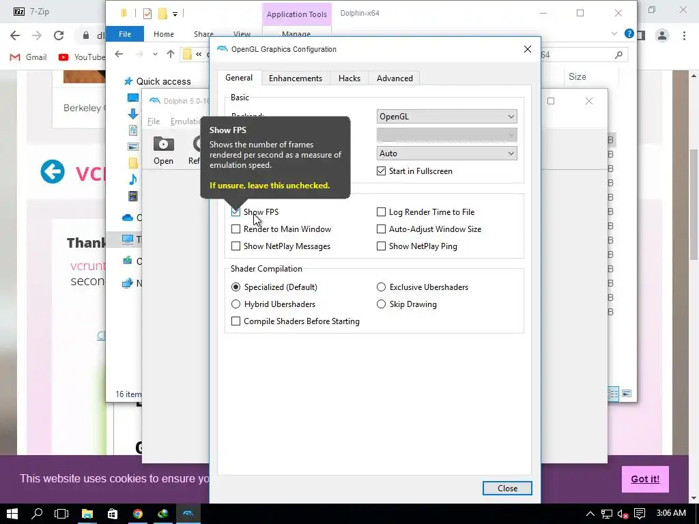This screenshot has width=699, height=524.
Task: Expand the File Explorer ribbon chevron
Action: coord(614,33)
